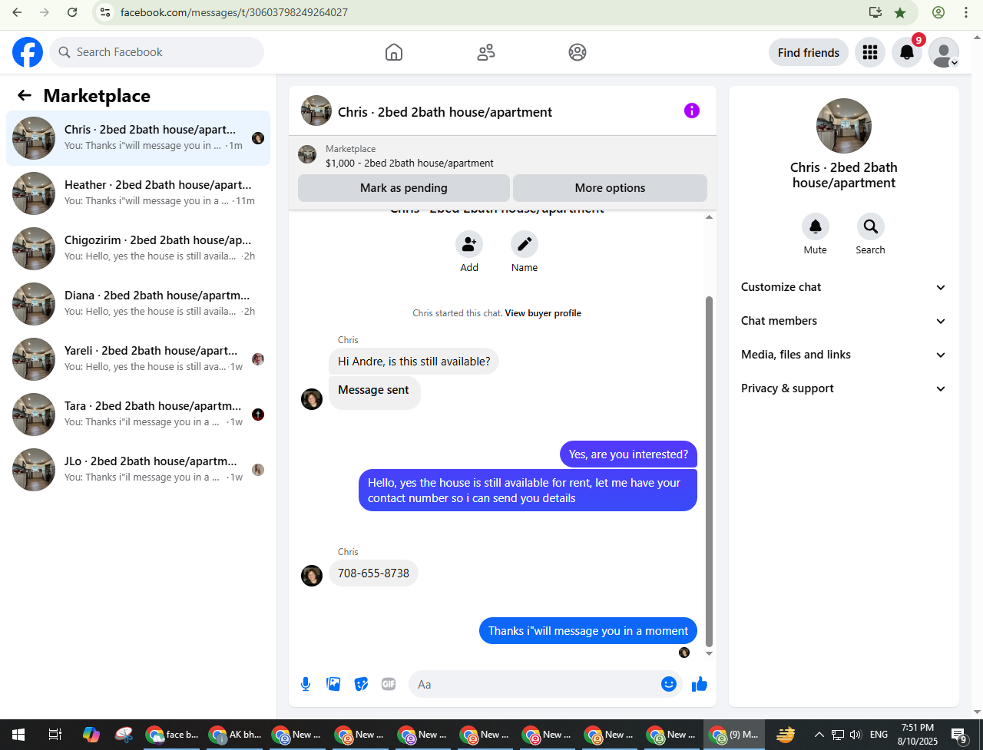Open conversation information purple icon
The width and height of the screenshot is (983, 750).
(692, 111)
